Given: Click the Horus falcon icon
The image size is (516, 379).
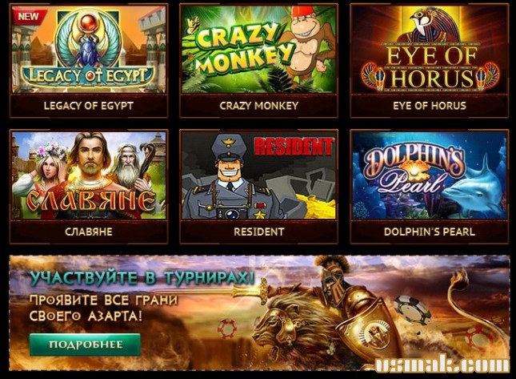Looking at the screenshot, I should [x=430, y=25].
